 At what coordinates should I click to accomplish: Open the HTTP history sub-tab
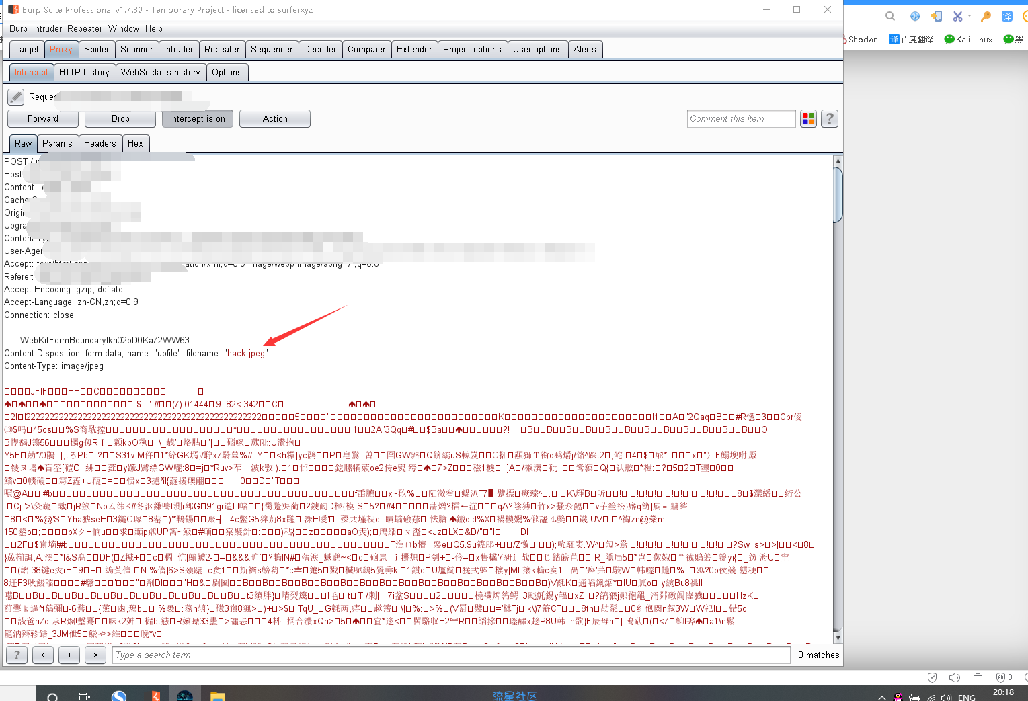(84, 72)
